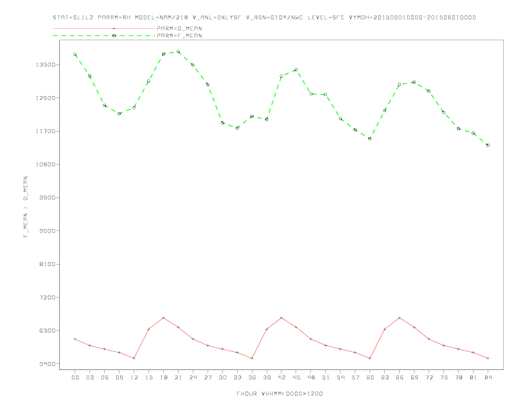The width and height of the screenshot is (532, 411).
Task: Click V_ANL=ONLYSF in the chart title
Action: (216, 17)
